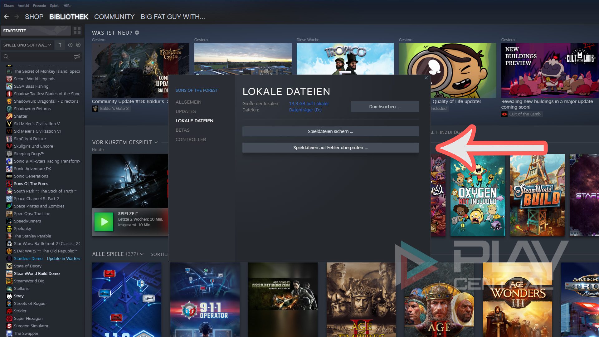
Task: Close the Lokale Dateien properties dialog
Action: tap(426, 78)
